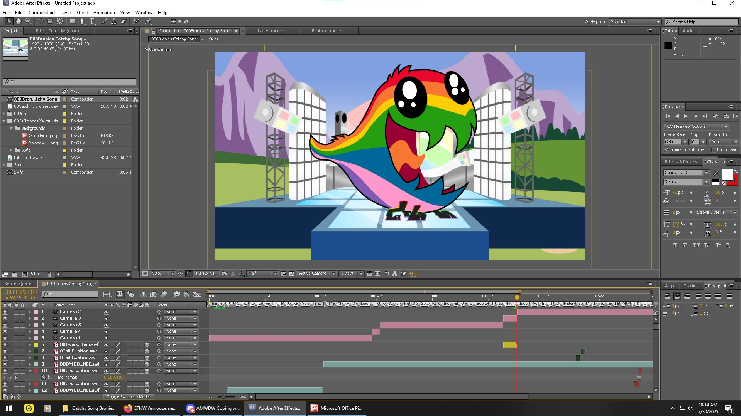Open Firefox EFNW Announcement taskbar item

click(151, 408)
